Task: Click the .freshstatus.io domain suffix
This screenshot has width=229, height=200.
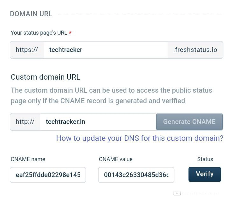Action: [x=195, y=50]
